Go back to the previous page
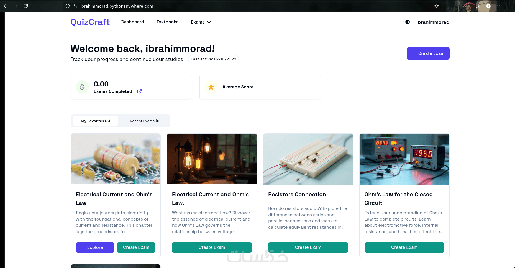The height and width of the screenshot is (268, 515). pos(6,6)
